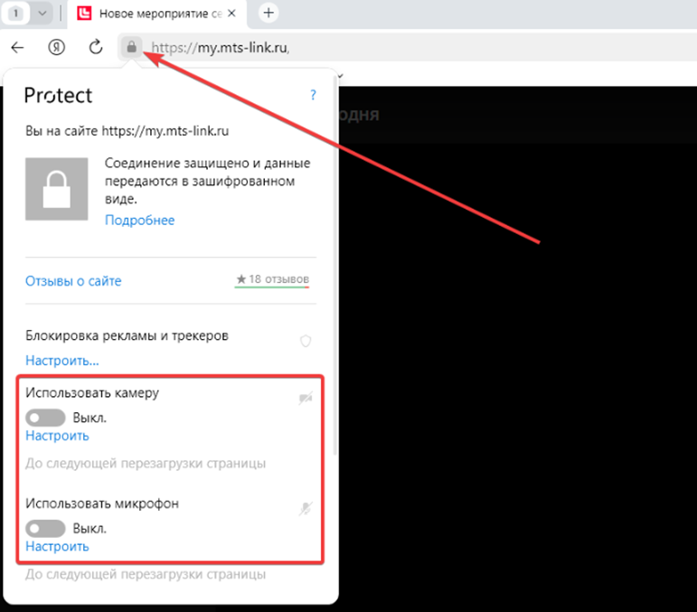This screenshot has width=697, height=612.
Task: Click the lock icon in address bar
Action: click(131, 47)
